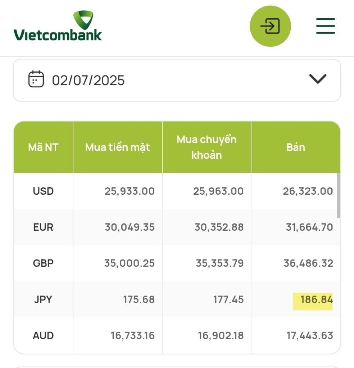This screenshot has height=368, width=354.
Task: Click the Mua tiền mặt column header
Action: pyautogui.click(x=117, y=147)
